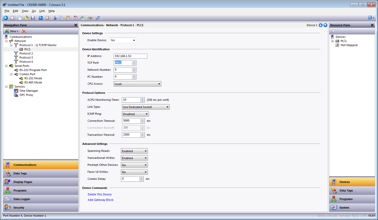The height and width of the screenshot is (220, 378).
Task: Adjust the Comms Delay spinner
Action: pyautogui.click(x=141, y=179)
